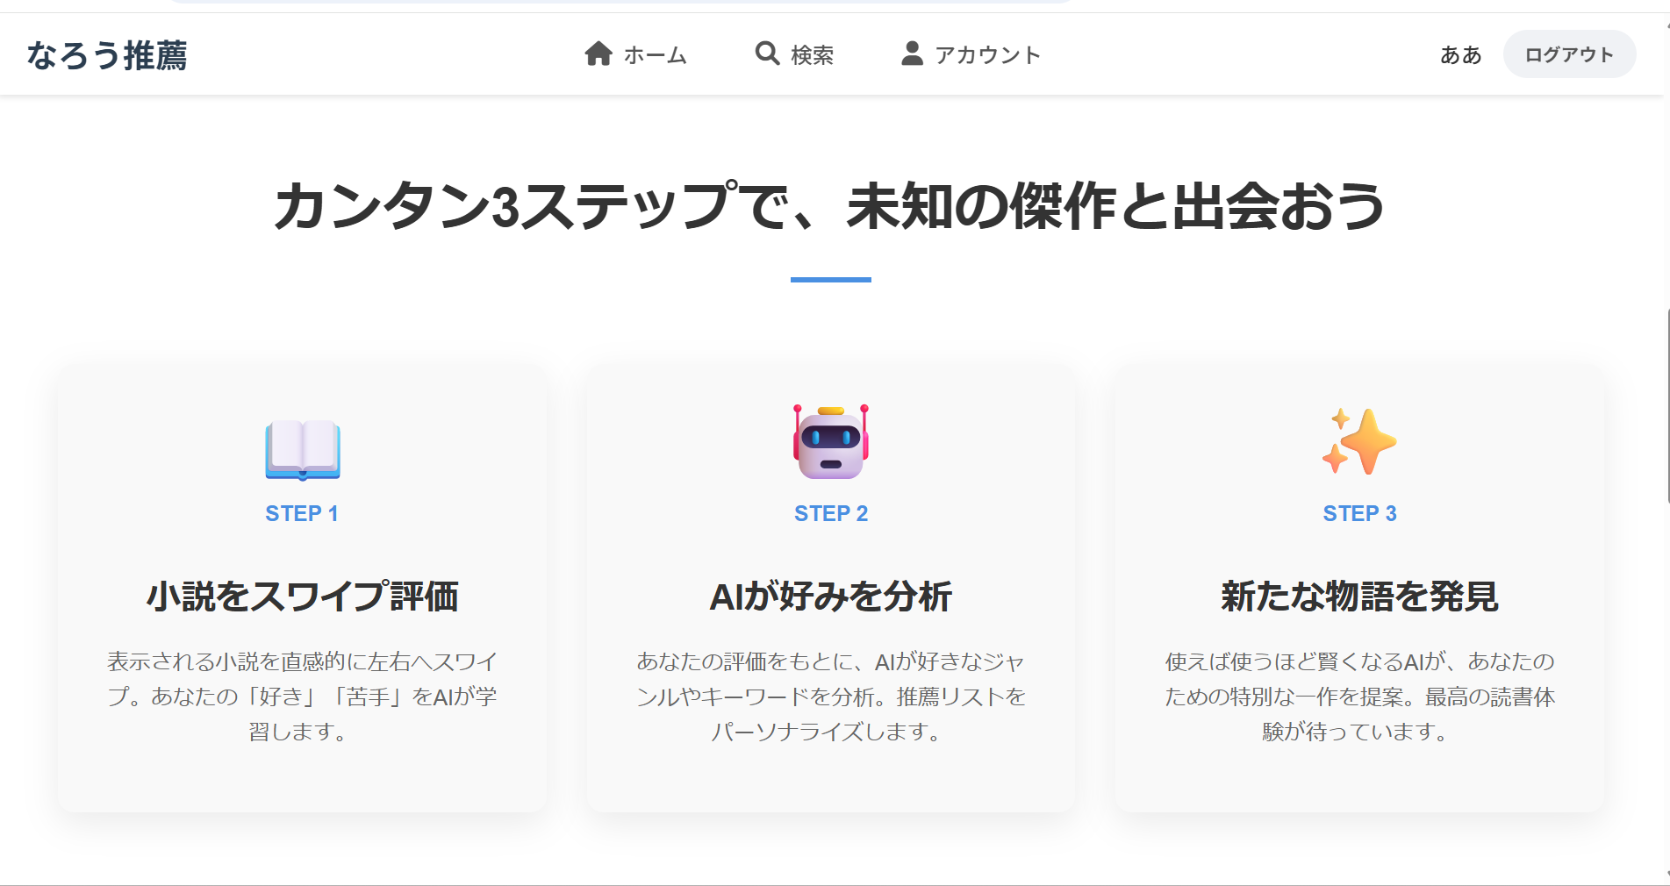This screenshot has height=886, width=1670.
Task: Click the なろう推薦 site logo
Action: 107,55
